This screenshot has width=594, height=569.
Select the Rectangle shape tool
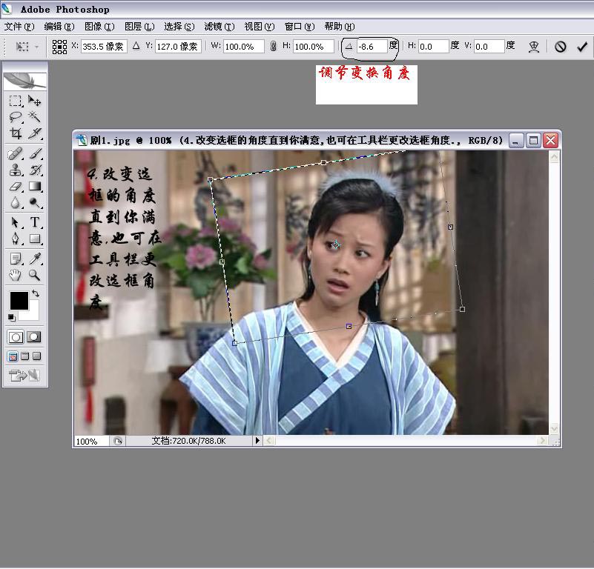pyautogui.click(x=34, y=239)
